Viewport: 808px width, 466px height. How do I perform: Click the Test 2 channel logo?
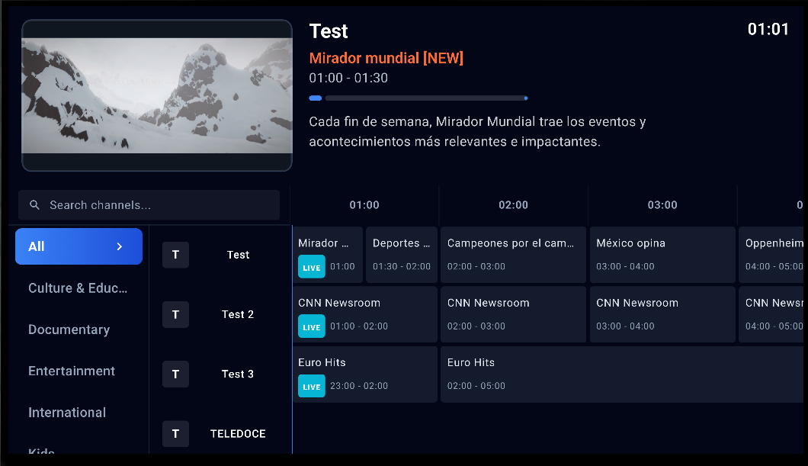pyautogui.click(x=175, y=314)
